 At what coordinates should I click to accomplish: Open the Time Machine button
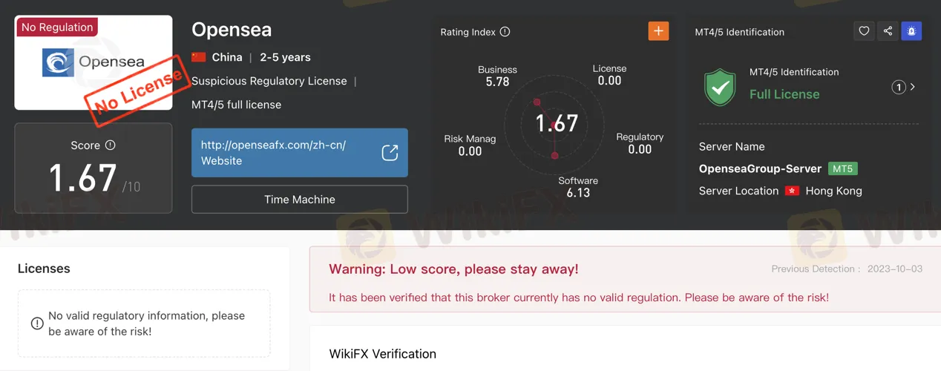click(x=300, y=200)
